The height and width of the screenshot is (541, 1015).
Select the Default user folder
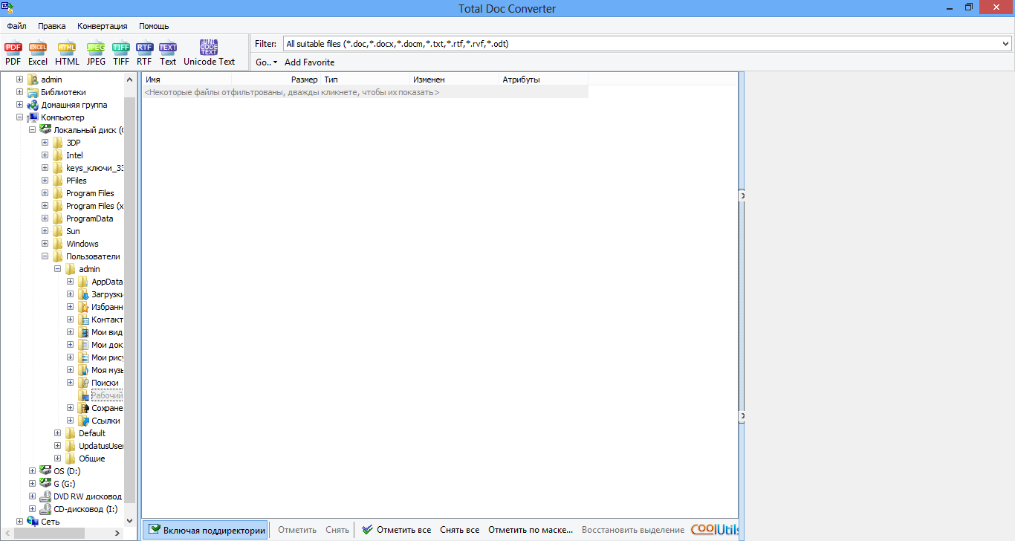[92, 433]
